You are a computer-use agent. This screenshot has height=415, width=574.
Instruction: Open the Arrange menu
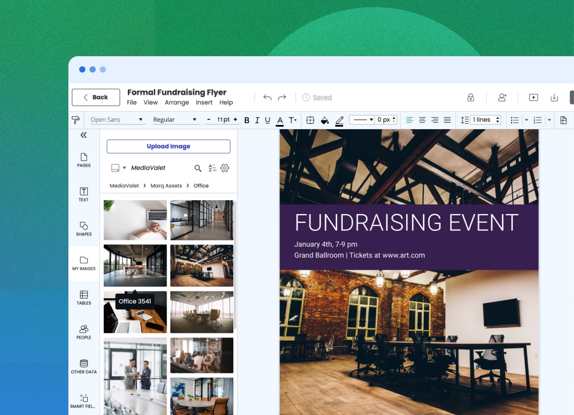(x=177, y=102)
